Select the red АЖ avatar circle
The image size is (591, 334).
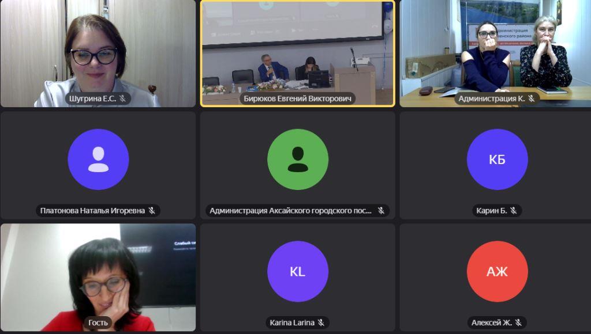[x=497, y=272]
